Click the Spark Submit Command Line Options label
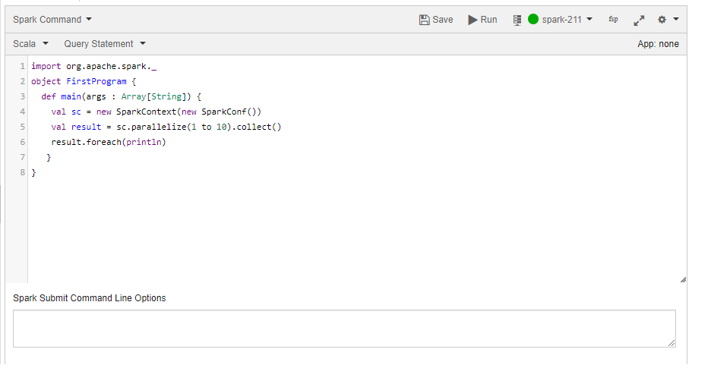711x387 pixels. [90, 298]
